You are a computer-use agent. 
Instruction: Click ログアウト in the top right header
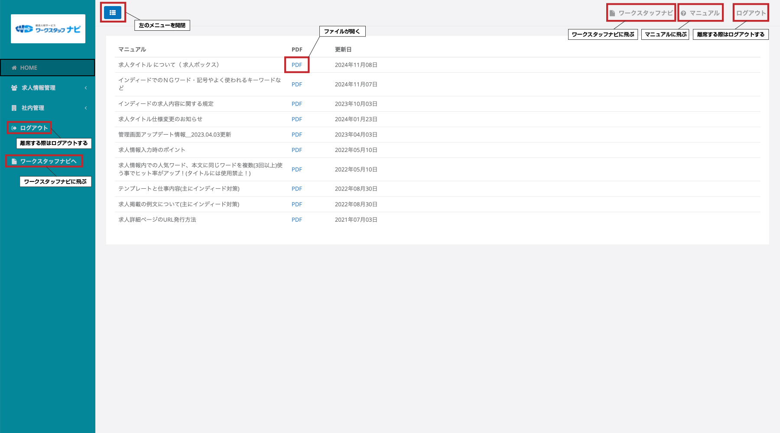pyautogui.click(x=751, y=13)
